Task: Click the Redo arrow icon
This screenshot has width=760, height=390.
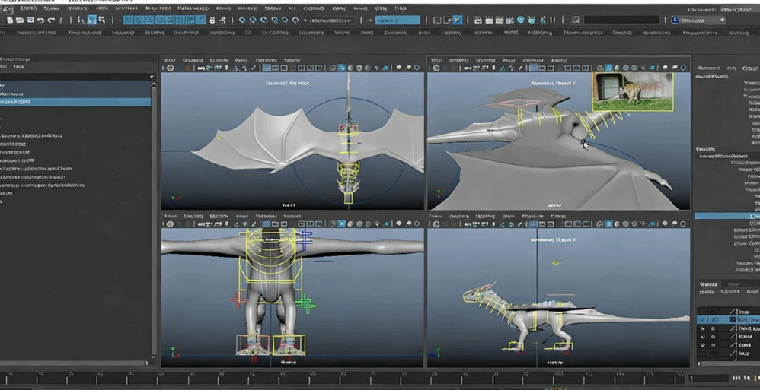Action: (x=52, y=21)
